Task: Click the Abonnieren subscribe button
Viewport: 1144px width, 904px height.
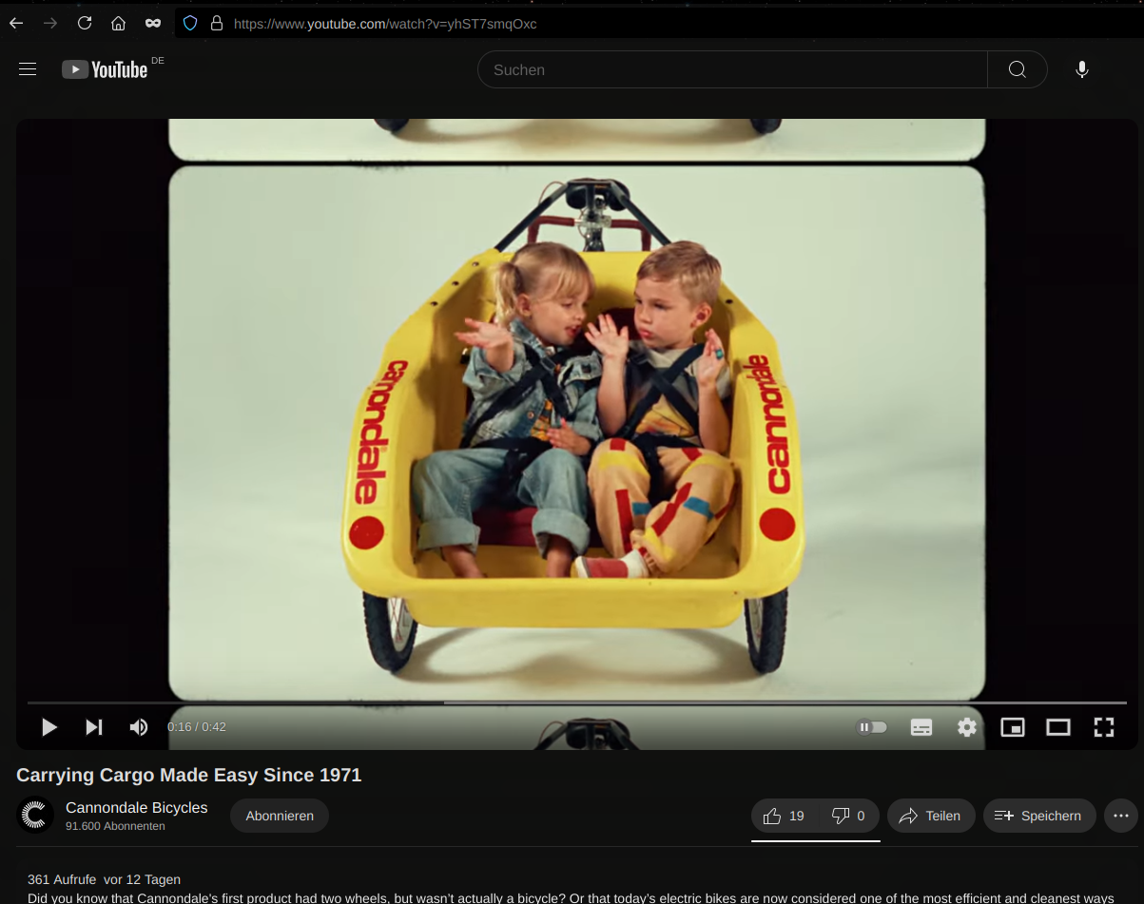Action: (x=280, y=816)
